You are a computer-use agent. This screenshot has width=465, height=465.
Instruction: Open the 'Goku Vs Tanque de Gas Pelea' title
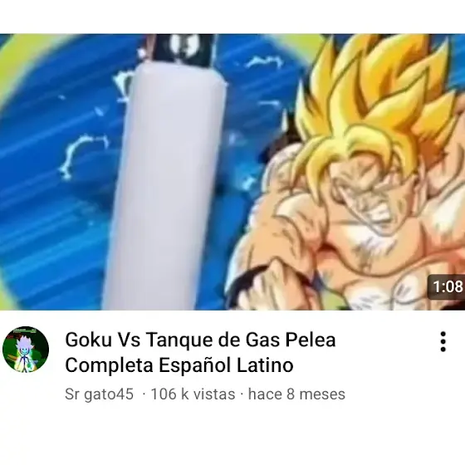[x=200, y=340]
